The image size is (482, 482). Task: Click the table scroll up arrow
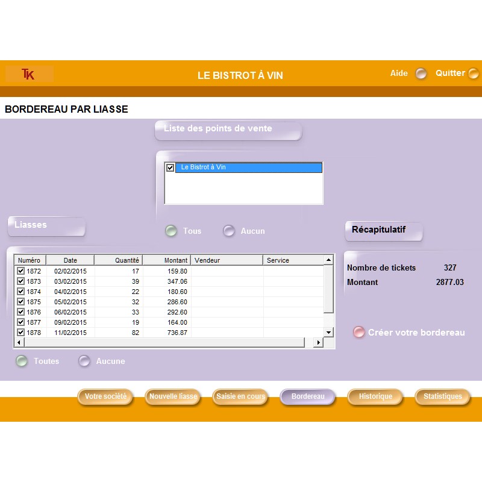328,260
